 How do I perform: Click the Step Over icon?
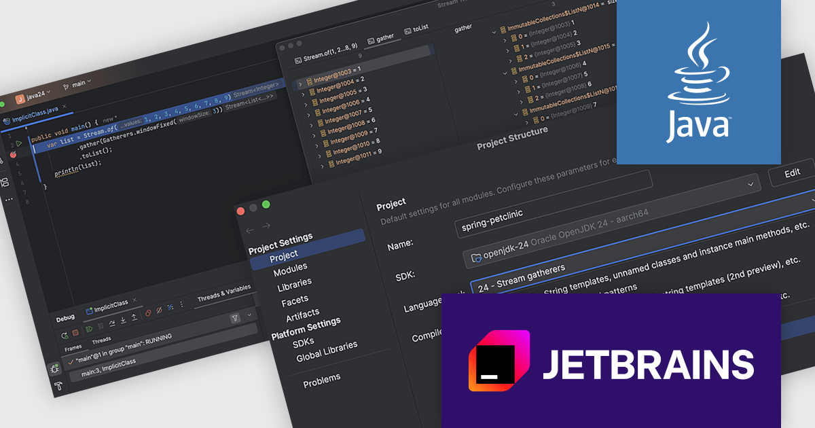pos(112,323)
